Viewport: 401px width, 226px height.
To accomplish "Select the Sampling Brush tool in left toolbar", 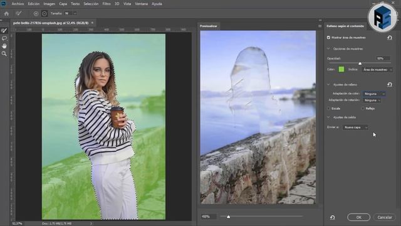I will 4,31.
